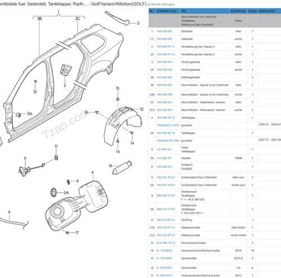The width and height of the screenshot is (281, 278).
Task: Open part number for row (2) Verstaerkung Saeule C rechts
Action: [166, 54]
